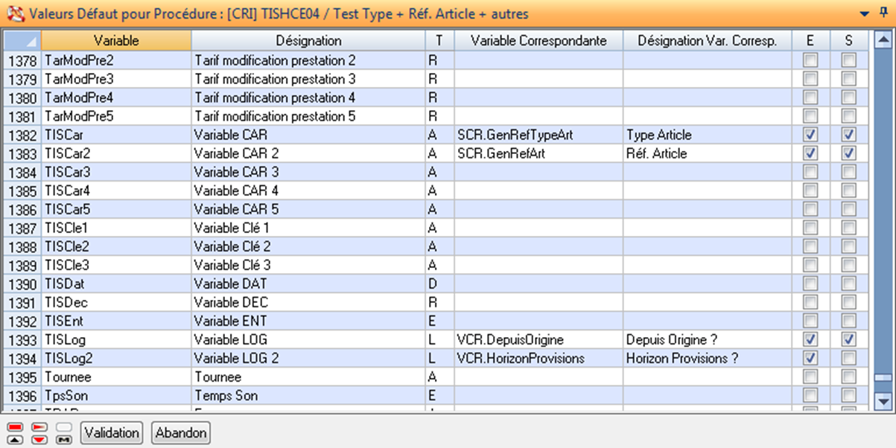The image size is (896, 448).
Task: Click the red right-pointing arrow icon
Action: click(39, 427)
